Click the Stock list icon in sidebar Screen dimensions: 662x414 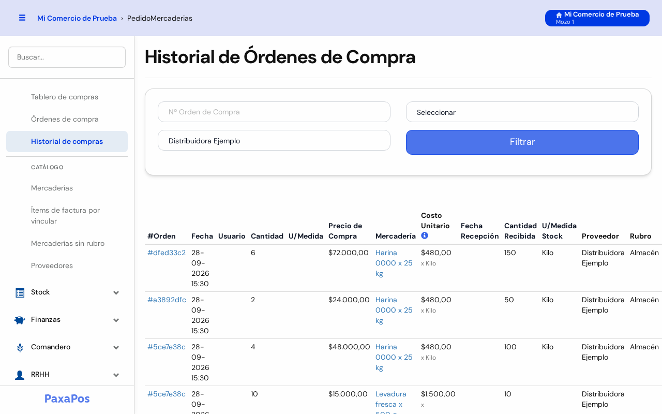[x=20, y=292]
